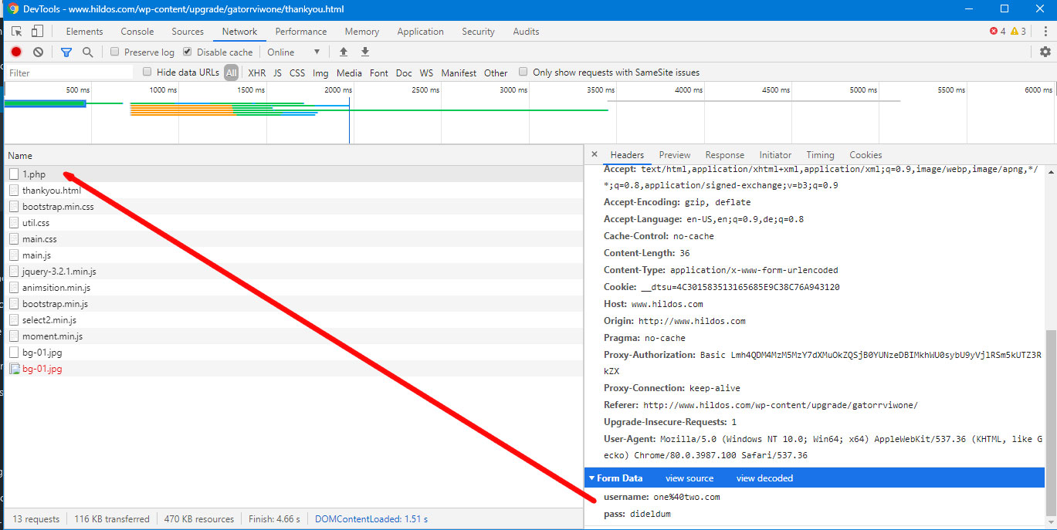Export HAR file download arrow icon
This screenshot has width=1057, height=530.
click(365, 52)
